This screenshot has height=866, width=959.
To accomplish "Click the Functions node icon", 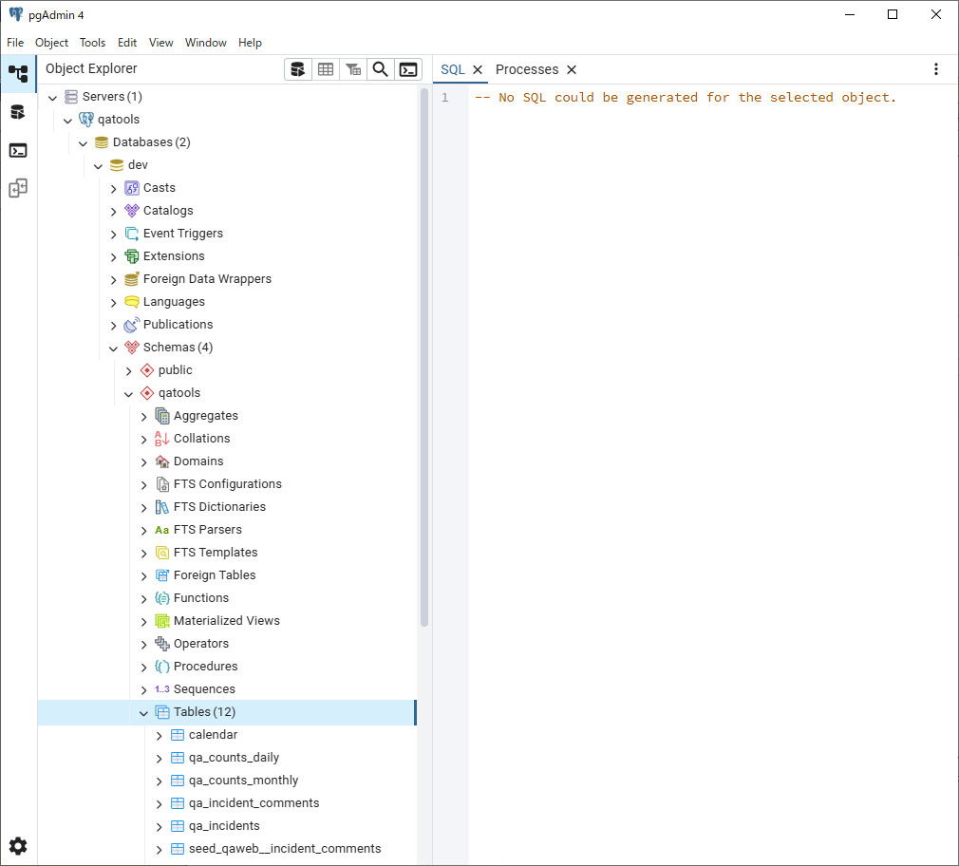I will coord(162,598).
